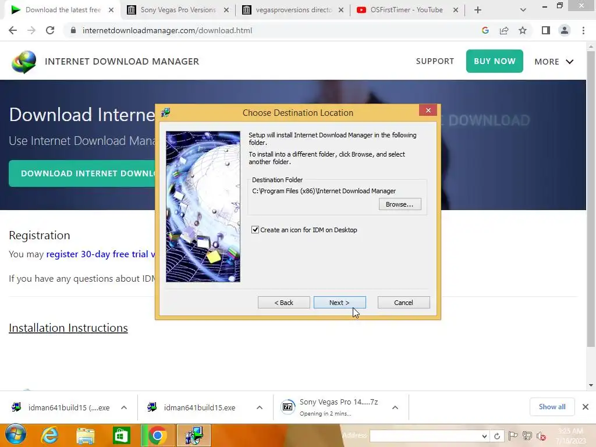Viewport: 596px width, 447px height.
Task: Click the BUY NOW button
Action: (495, 61)
